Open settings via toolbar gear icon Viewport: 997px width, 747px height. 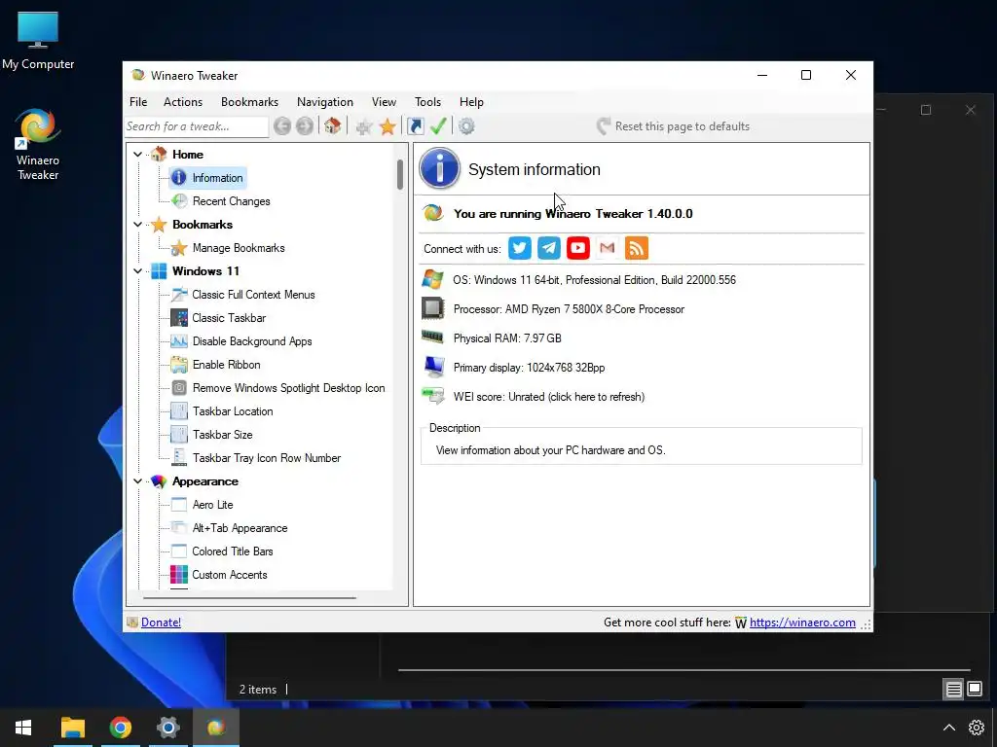[x=466, y=126]
